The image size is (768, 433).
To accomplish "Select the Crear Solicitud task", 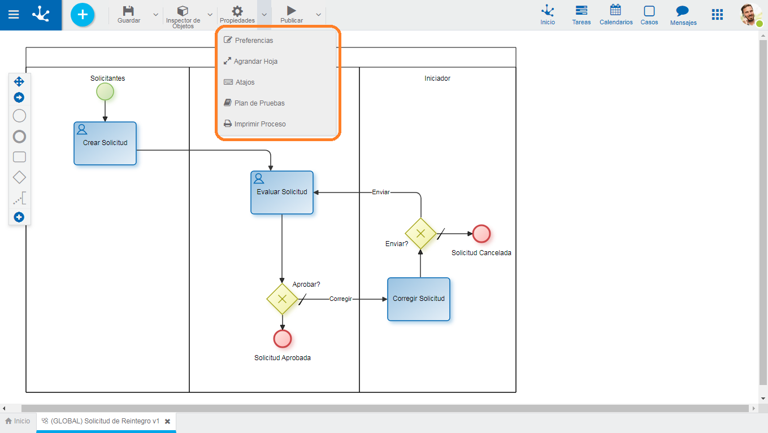I will point(105,143).
